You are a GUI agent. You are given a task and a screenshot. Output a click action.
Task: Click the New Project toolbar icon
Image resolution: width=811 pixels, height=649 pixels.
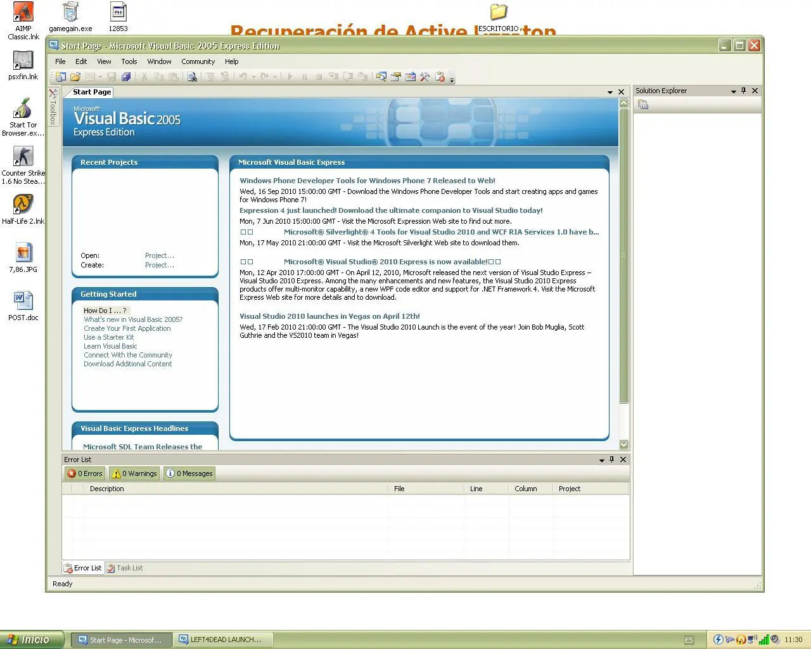click(x=61, y=77)
